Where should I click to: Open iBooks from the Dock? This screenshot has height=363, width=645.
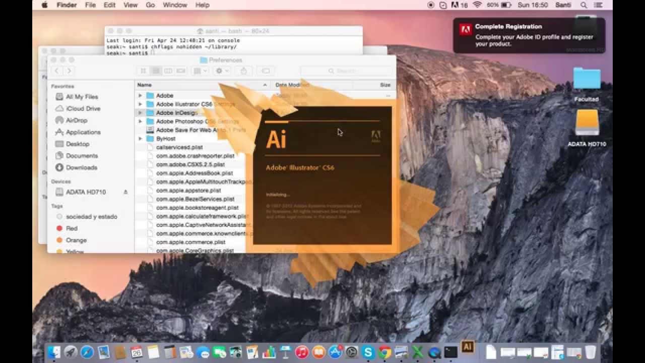pos(318,352)
